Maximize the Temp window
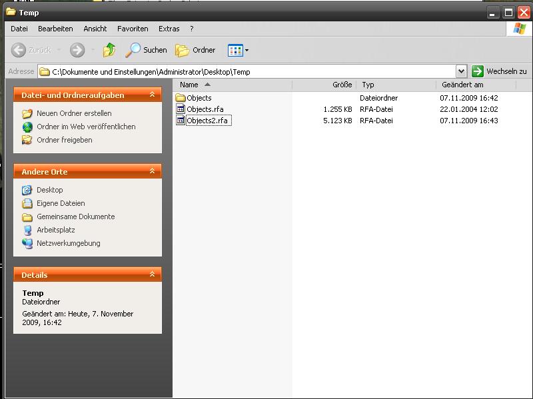 click(508, 13)
